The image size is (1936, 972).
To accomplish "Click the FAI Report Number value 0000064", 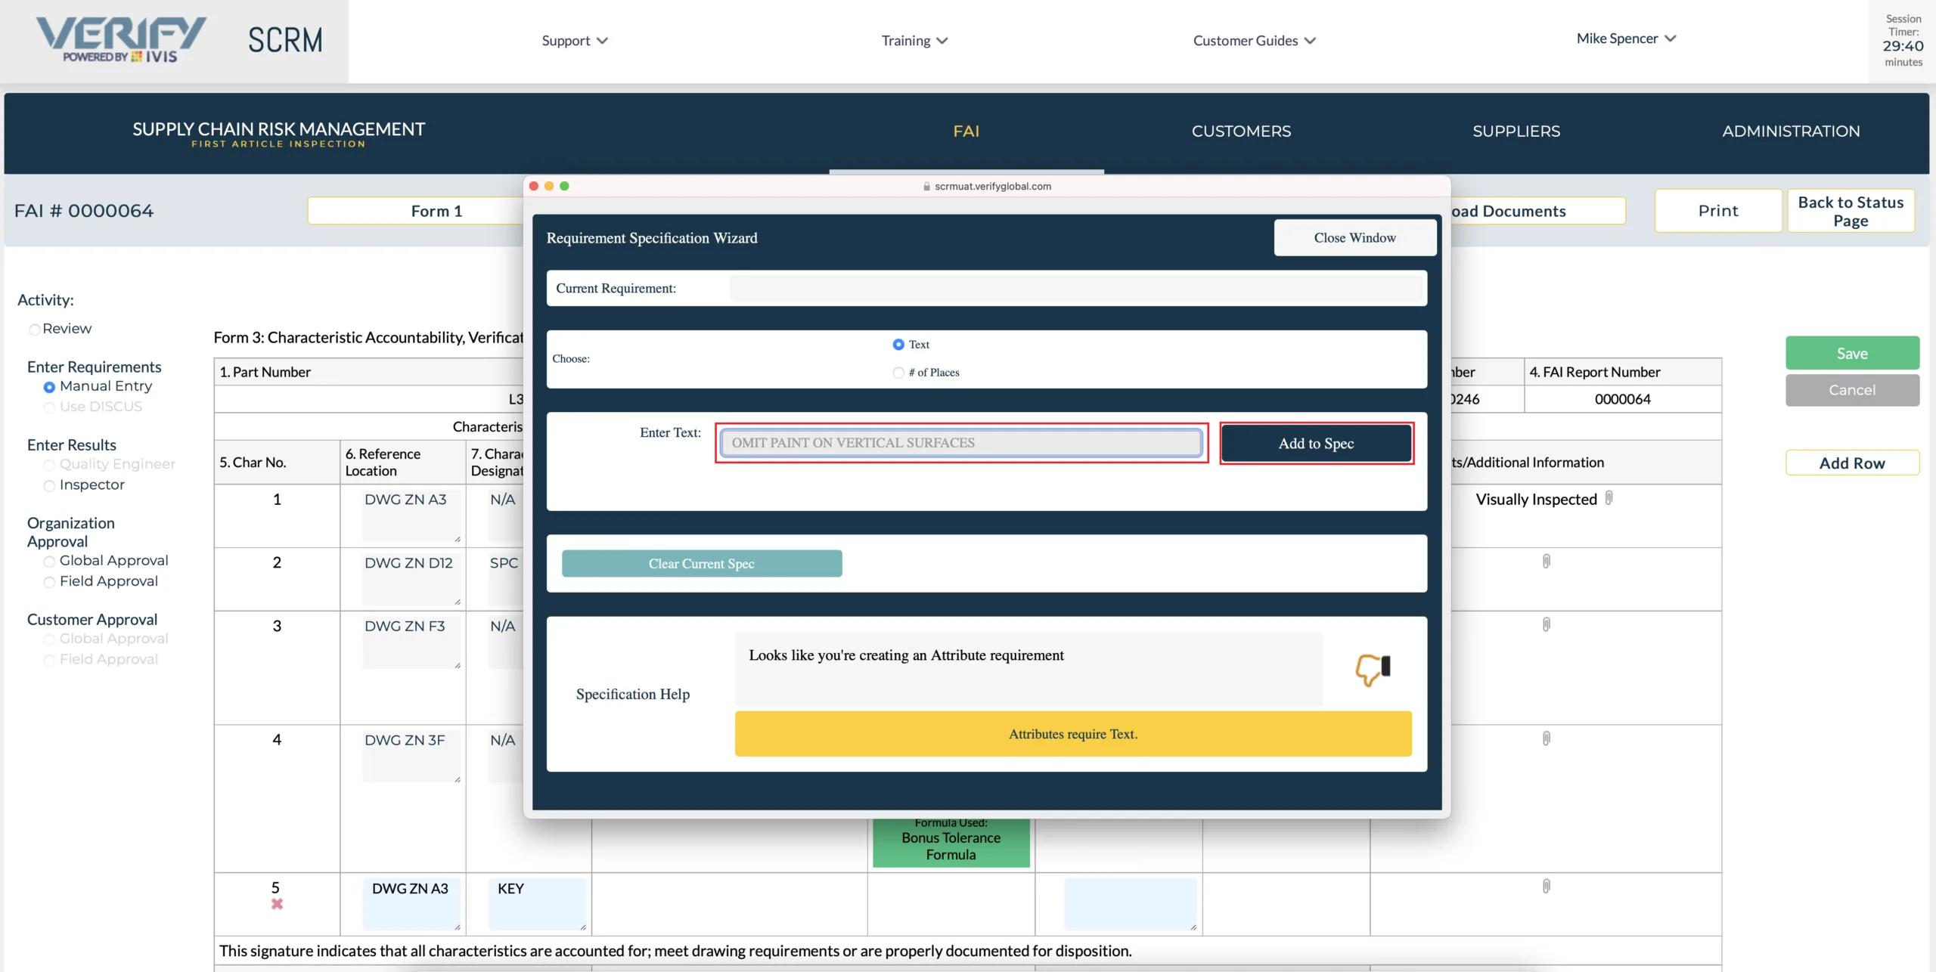I will [x=1623, y=399].
